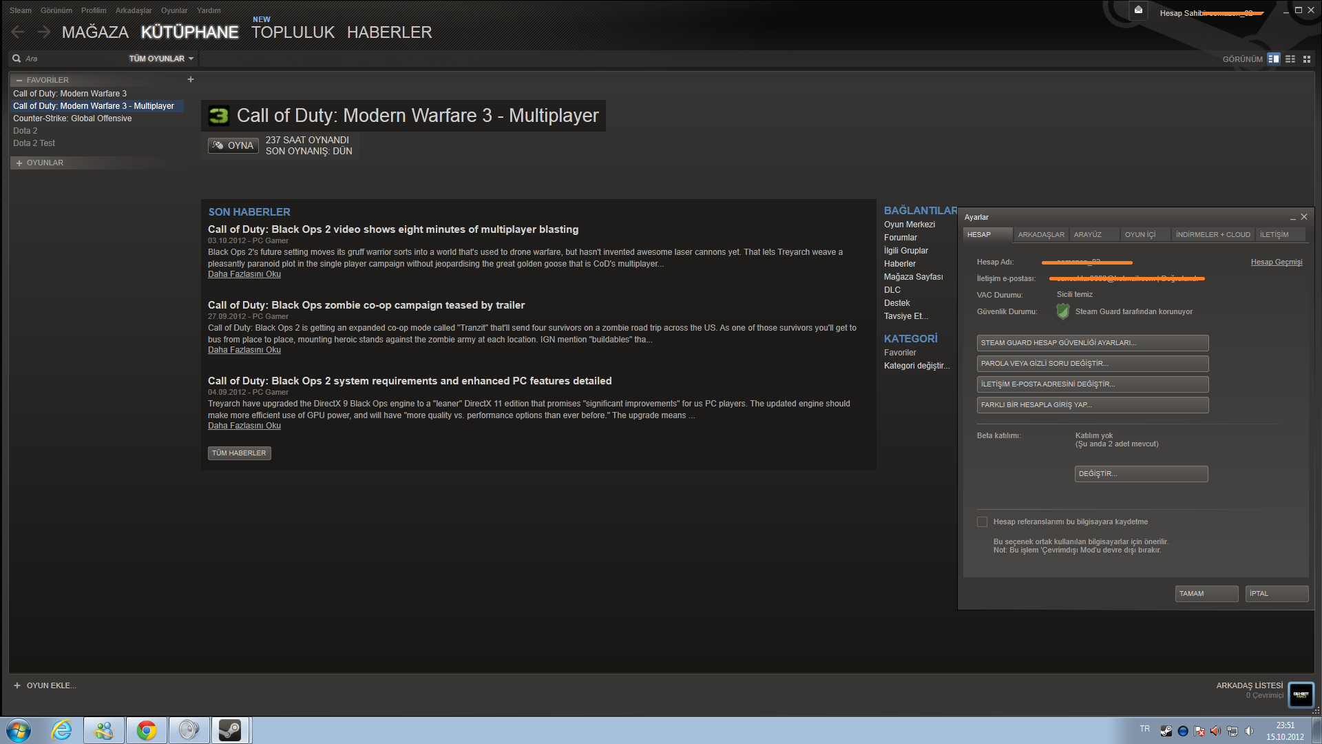Add a category with plus next to FAVORİLER
The width and height of the screenshot is (1322, 744).
click(x=191, y=79)
